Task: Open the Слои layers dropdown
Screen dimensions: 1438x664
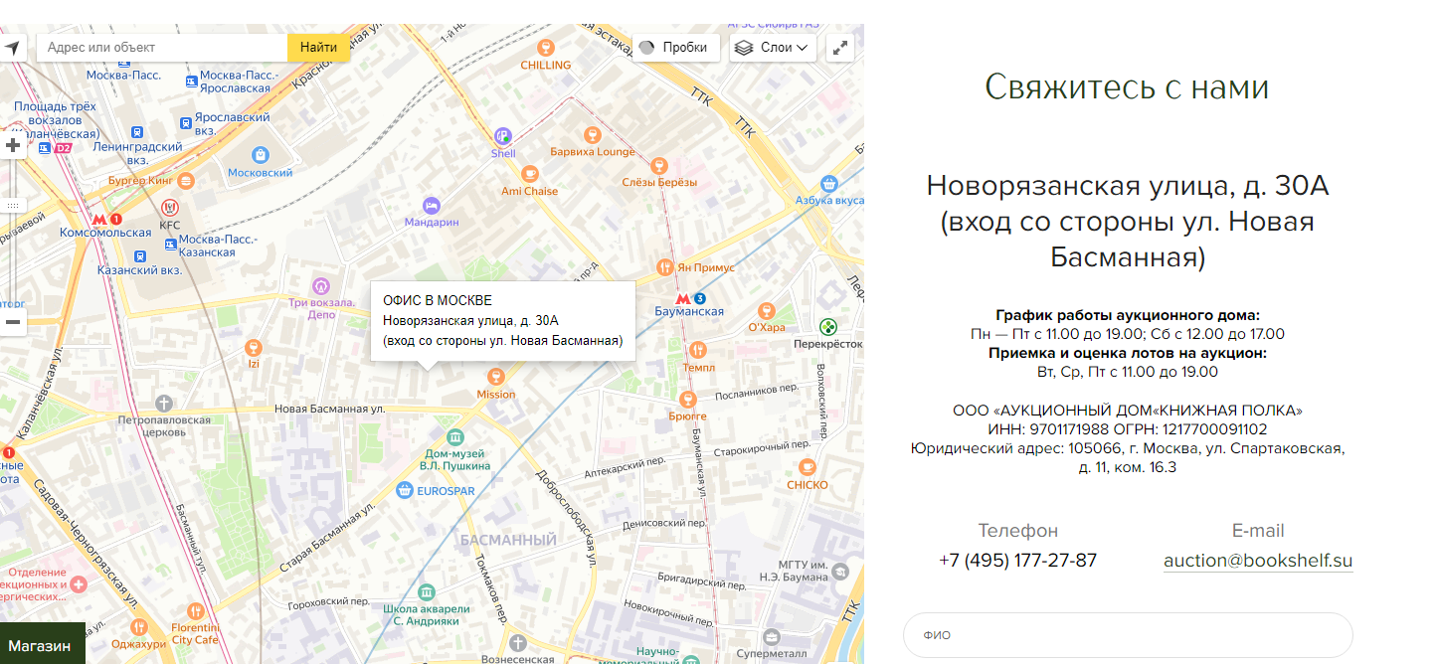Action: coord(773,48)
